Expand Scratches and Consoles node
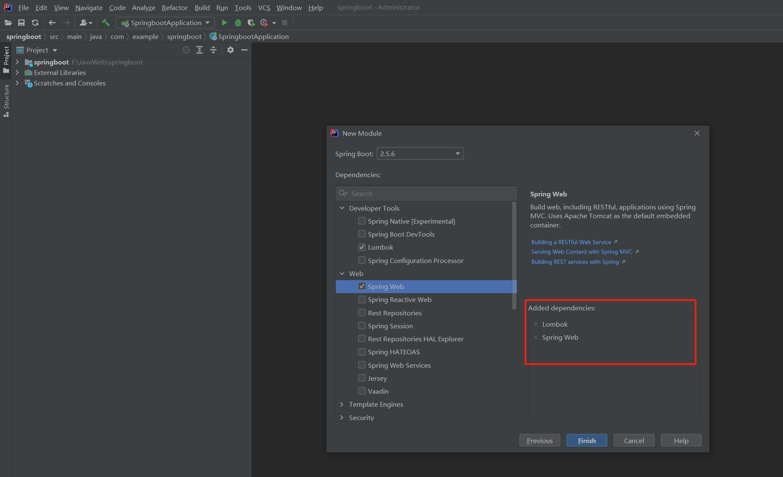 [x=17, y=83]
